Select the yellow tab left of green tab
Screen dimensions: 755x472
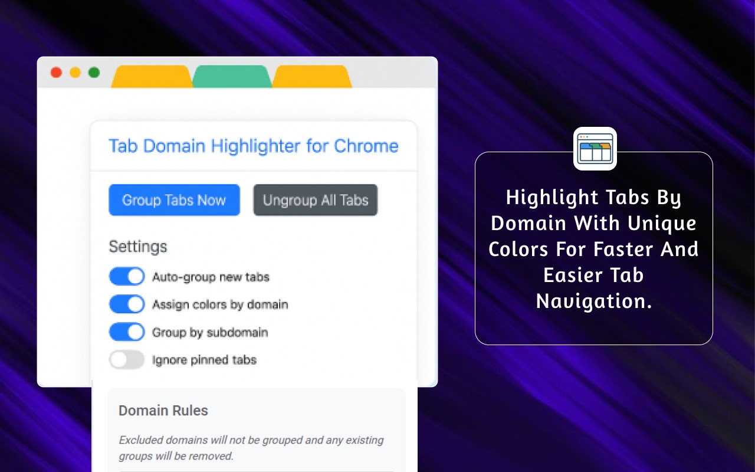click(152, 77)
